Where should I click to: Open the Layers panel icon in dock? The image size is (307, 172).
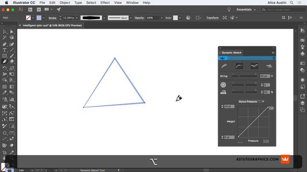[303, 103]
